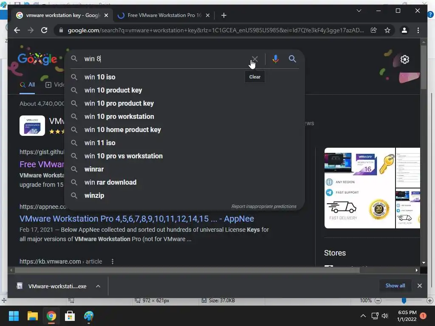Image resolution: width=435 pixels, height=326 pixels.
Task: Open Chrome's three-dot menu
Action: tap(418, 30)
